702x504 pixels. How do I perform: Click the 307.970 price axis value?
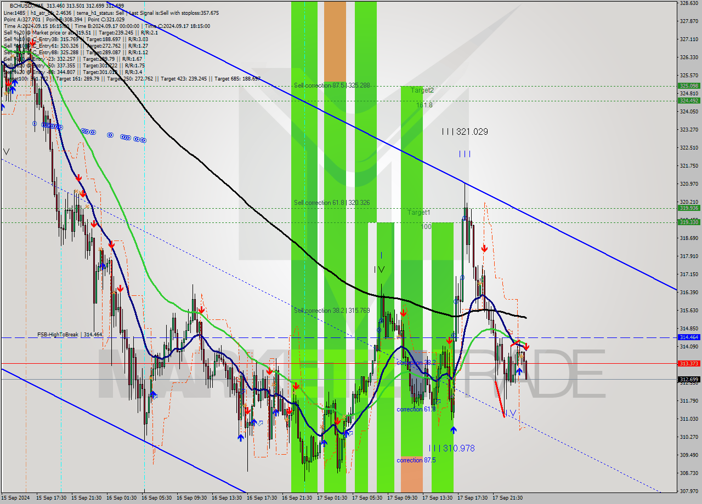(x=689, y=491)
